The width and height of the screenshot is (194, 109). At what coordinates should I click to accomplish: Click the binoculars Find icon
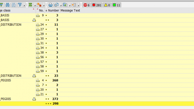click(7, 5)
